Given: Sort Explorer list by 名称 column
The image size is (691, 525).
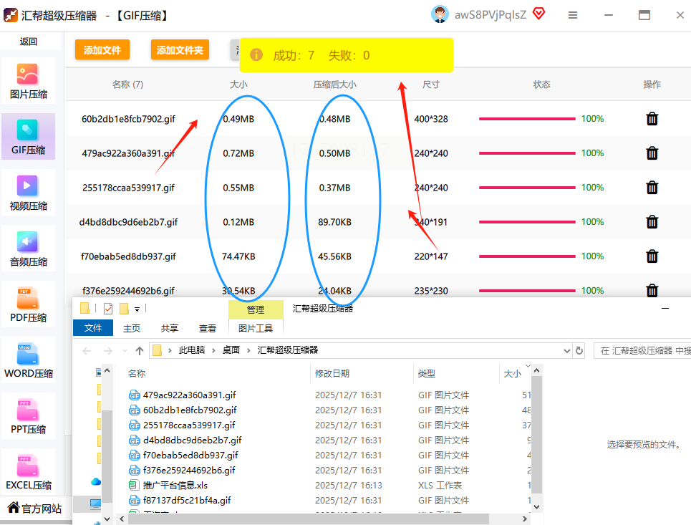Looking at the screenshot, I should [137, 374].
